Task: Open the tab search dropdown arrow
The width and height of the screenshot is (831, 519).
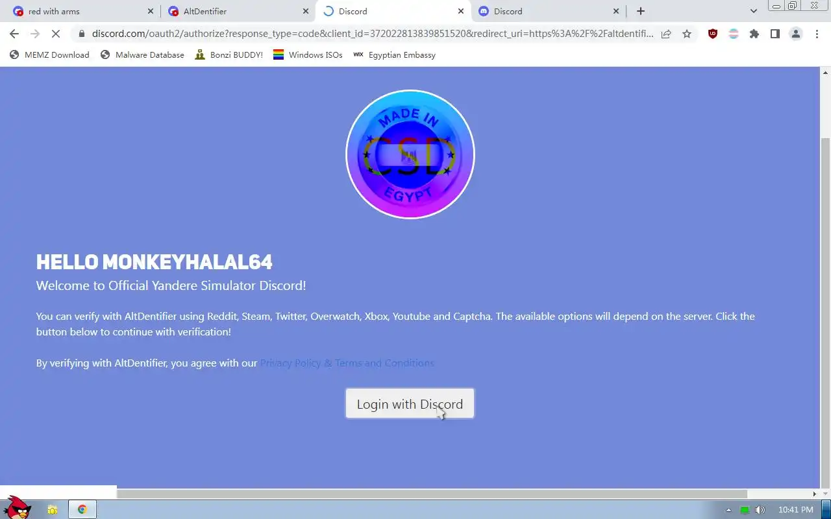Action: click(754, 11)
